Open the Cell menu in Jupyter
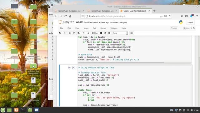The image size is (200, 113). point(94,28)
